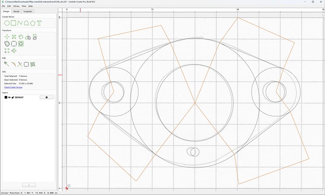Viewport: 325px width, 195px height.
Task: Select the Node Edit tool
Action: point(7,64)
